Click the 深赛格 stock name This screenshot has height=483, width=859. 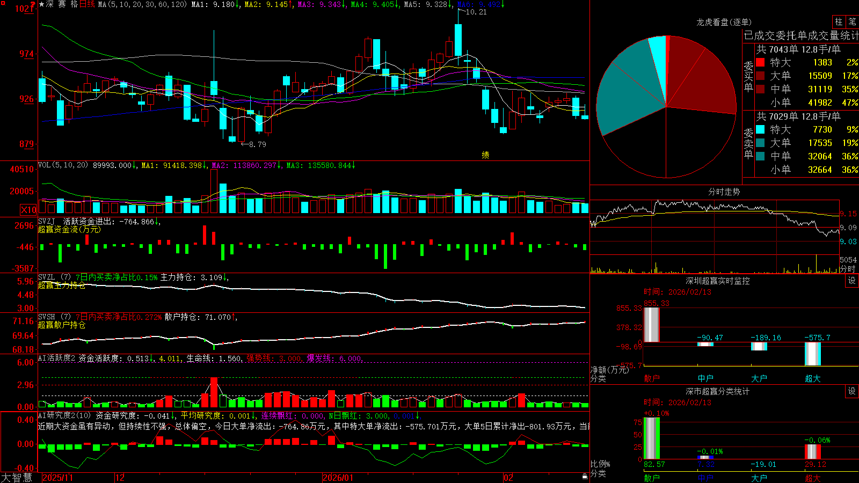(x=62, y=4)
